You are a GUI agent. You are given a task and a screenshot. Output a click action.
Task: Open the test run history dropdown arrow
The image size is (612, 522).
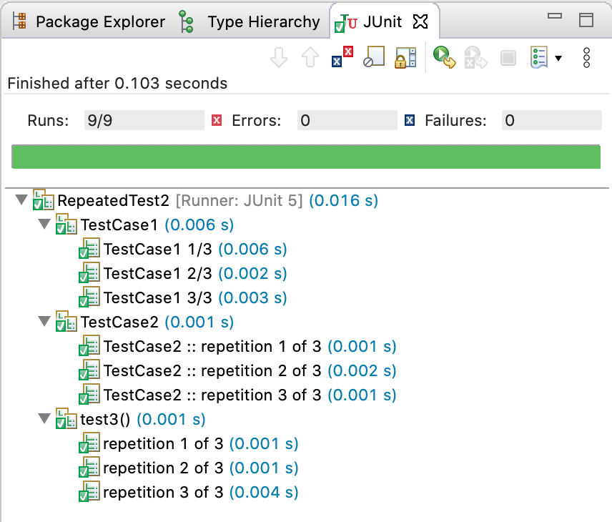point(560,57)
